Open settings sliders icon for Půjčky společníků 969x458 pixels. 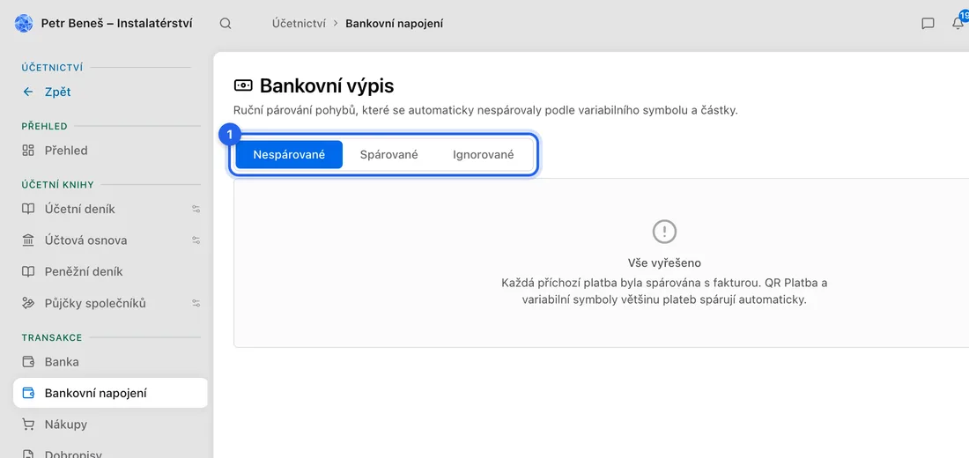coord(196,304)
